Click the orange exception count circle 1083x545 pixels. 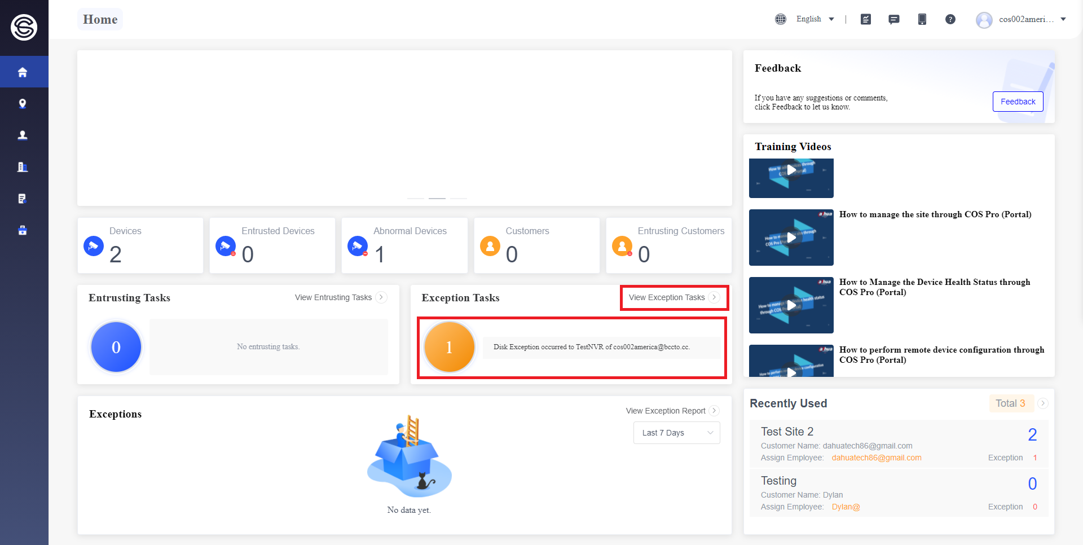tap(450, 347)
